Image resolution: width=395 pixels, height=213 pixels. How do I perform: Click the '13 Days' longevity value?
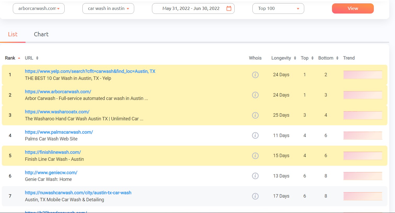coord(281,176)
